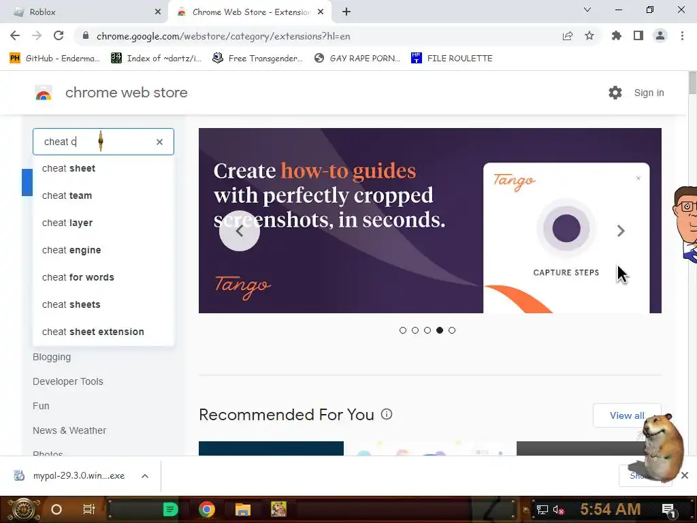
Task: Choose the 'cheat sheet' suggestion
Action: [103, 169]
